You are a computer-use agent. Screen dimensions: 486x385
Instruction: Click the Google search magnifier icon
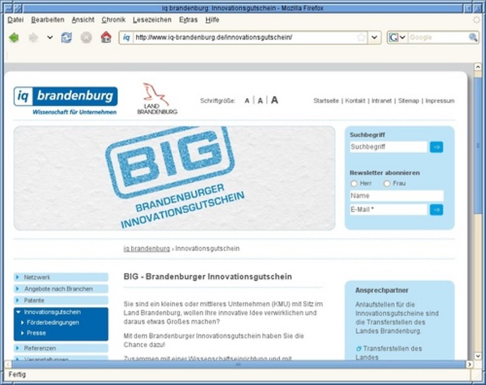pos(473,38)
